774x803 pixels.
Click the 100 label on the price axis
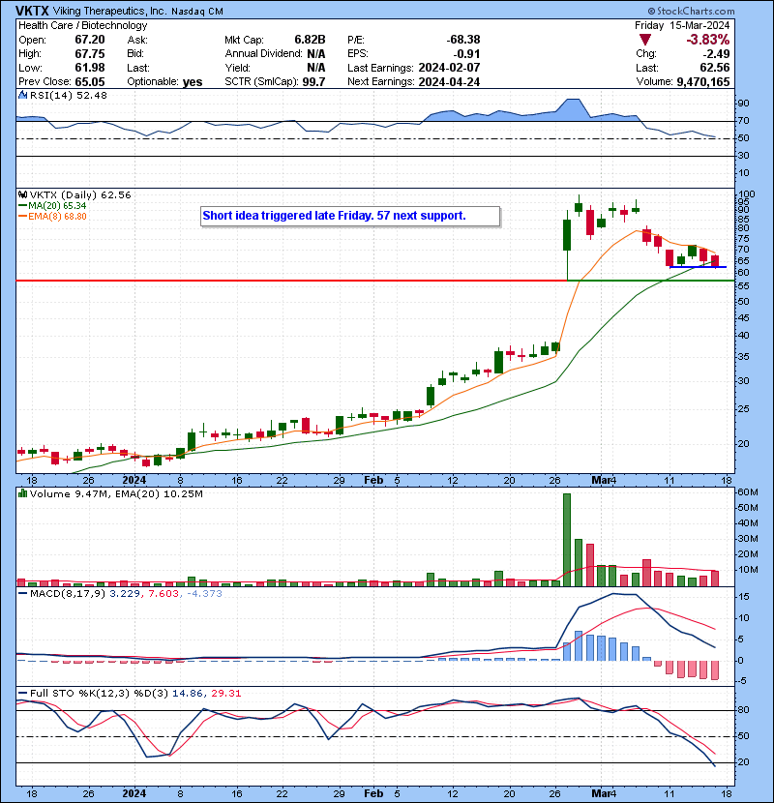pos(747,194)
